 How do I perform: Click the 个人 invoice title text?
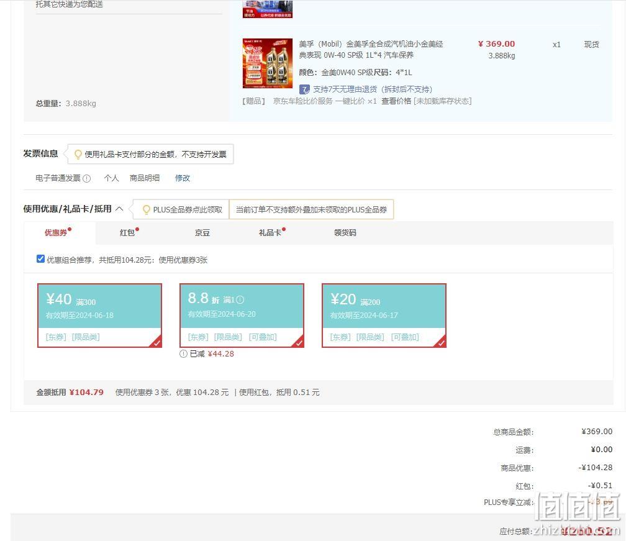[111, 178]
